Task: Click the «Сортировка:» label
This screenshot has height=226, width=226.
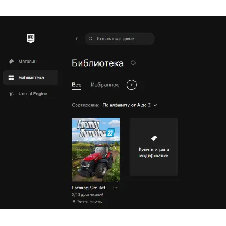Action: pyautogui.click(x=85, y=105)
